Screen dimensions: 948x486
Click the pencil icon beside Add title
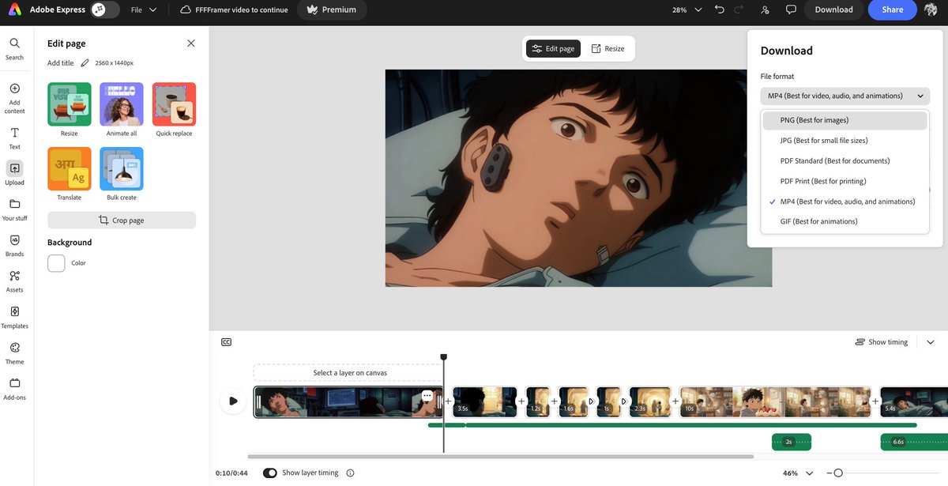point(85,62)
